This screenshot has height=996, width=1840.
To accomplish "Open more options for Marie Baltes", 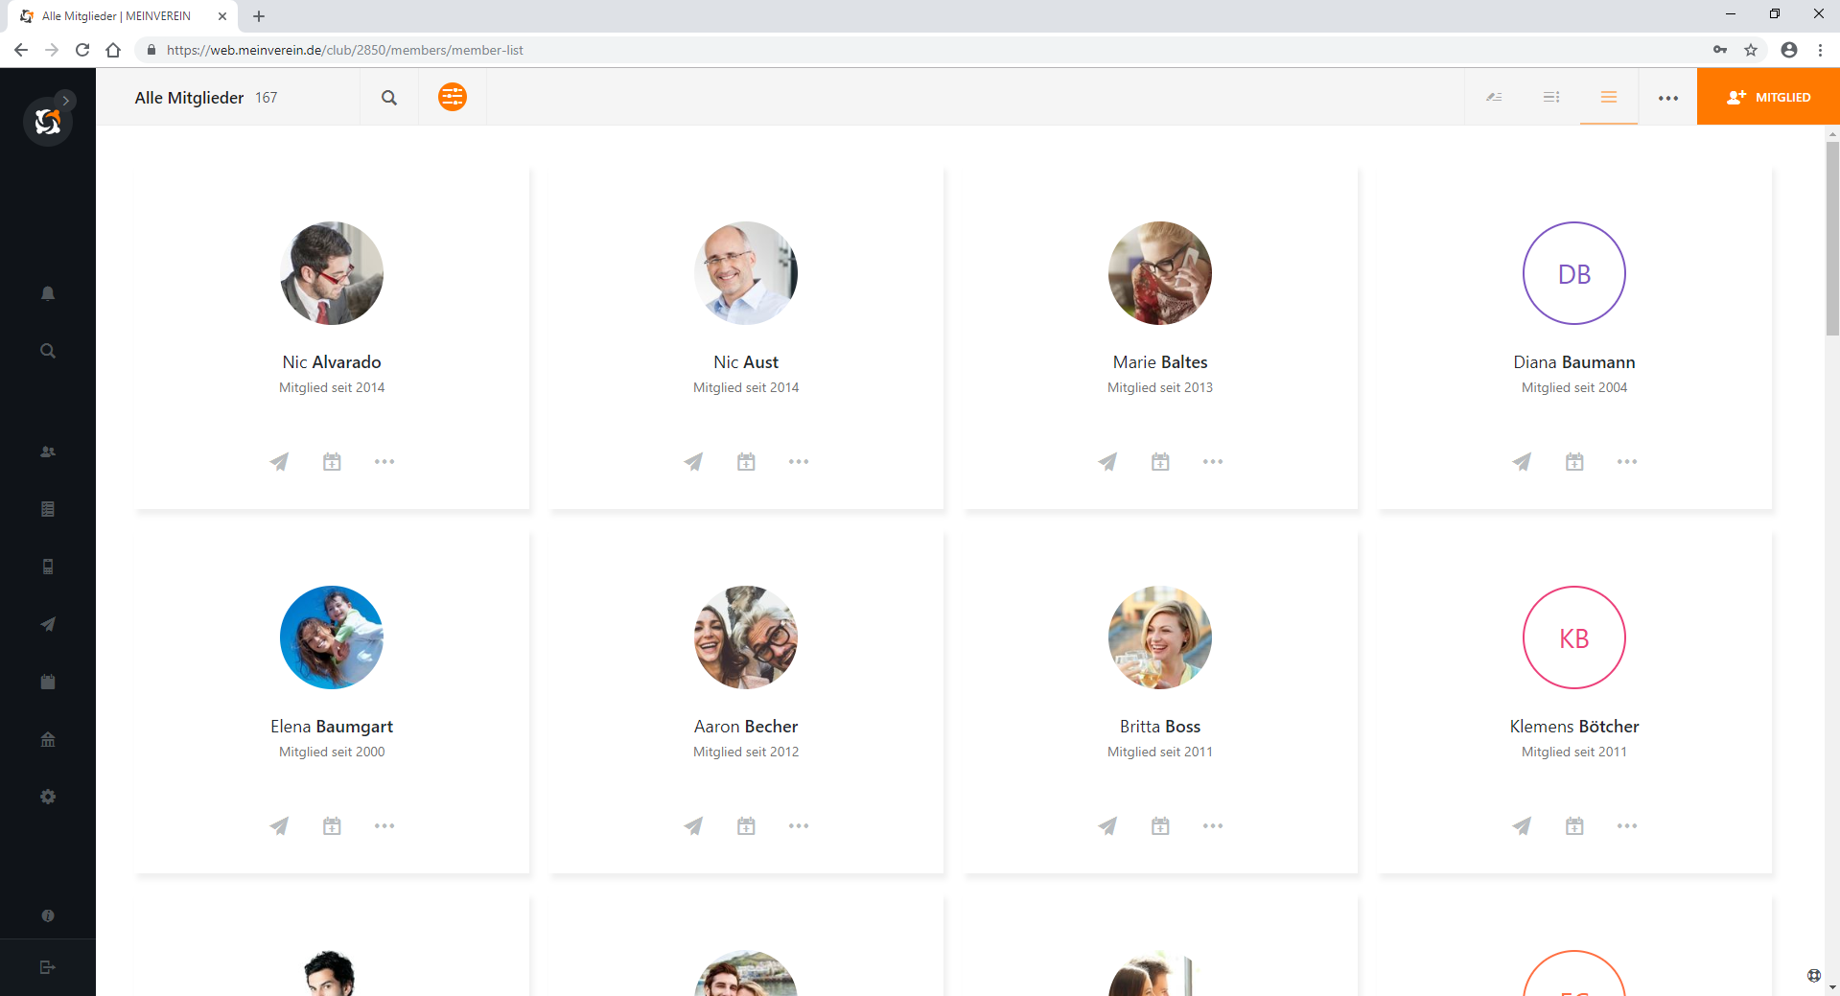I will (x=1213, y=462).
